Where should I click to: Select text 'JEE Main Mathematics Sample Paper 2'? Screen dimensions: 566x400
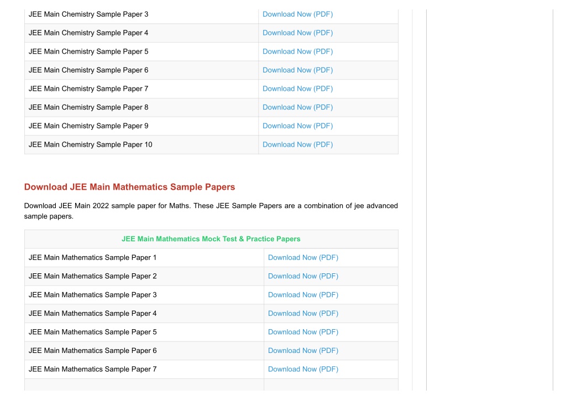coord(92,276)
